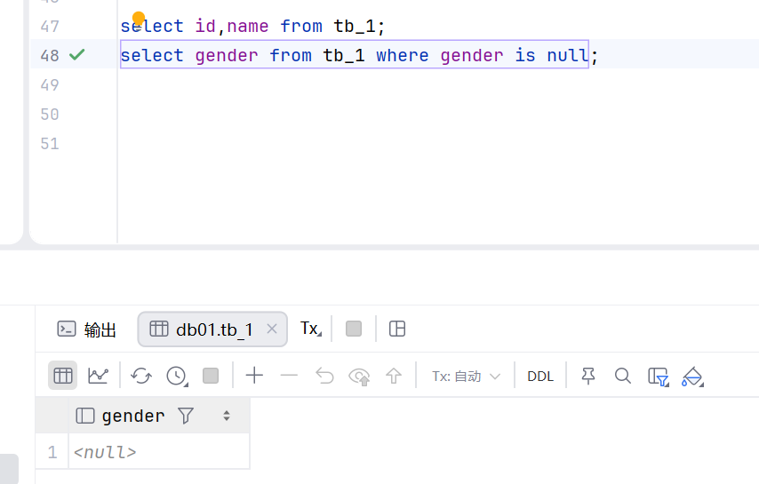Select the <null> cell in row 1
Screen dimensions: 759x484
[x=159, y=452]
